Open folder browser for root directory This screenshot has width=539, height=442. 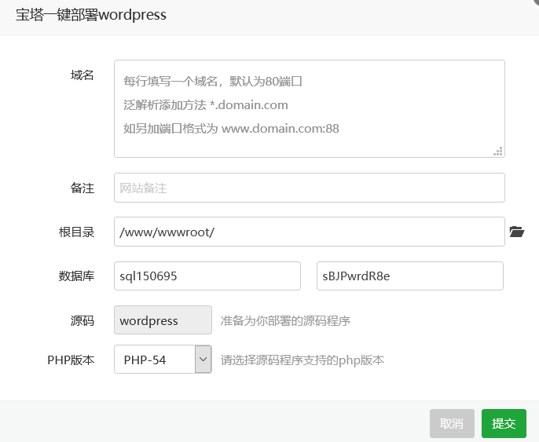517,232
